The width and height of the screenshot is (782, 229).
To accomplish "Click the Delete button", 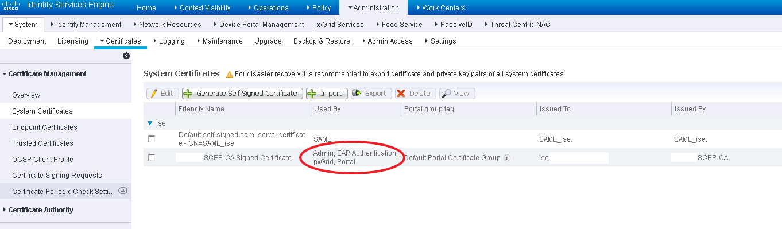I will pyautogui.click(x=415, y=93).
